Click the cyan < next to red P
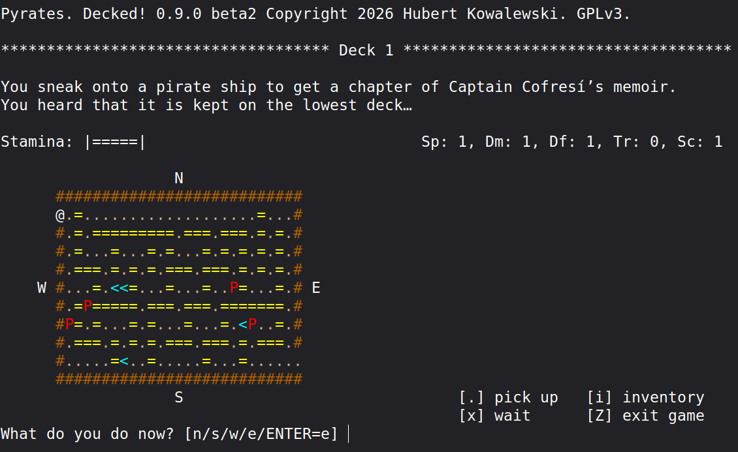The image size is (738, 452). click(243, 324)
